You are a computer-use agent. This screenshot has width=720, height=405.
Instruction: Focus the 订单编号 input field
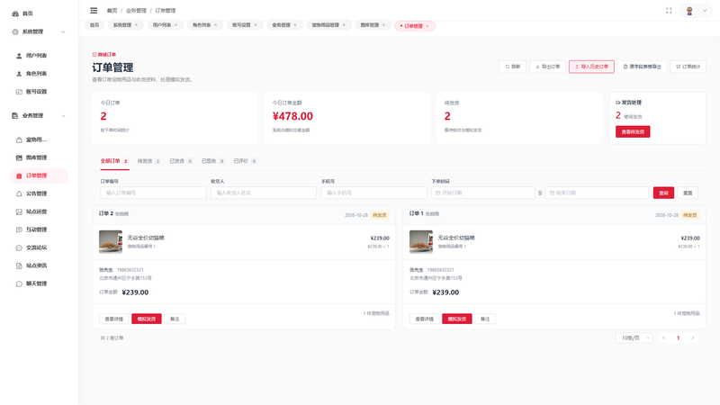click(153, 193)
